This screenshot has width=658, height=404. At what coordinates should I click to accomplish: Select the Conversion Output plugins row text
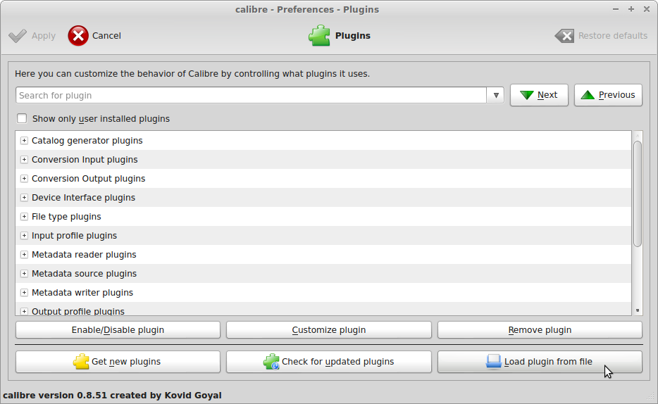point(89,179)
